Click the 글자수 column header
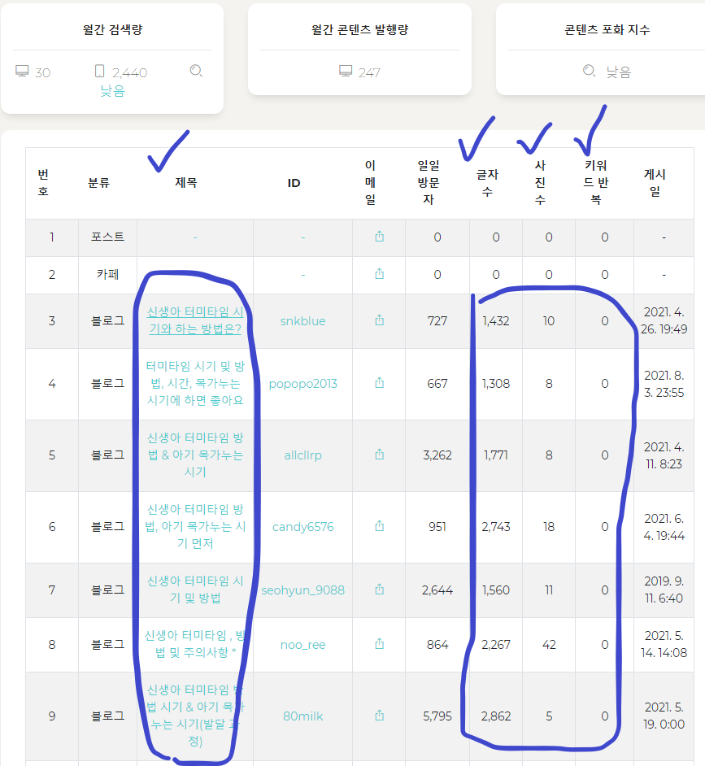Screen dimensions: 705x766 (x=487, y=183)
